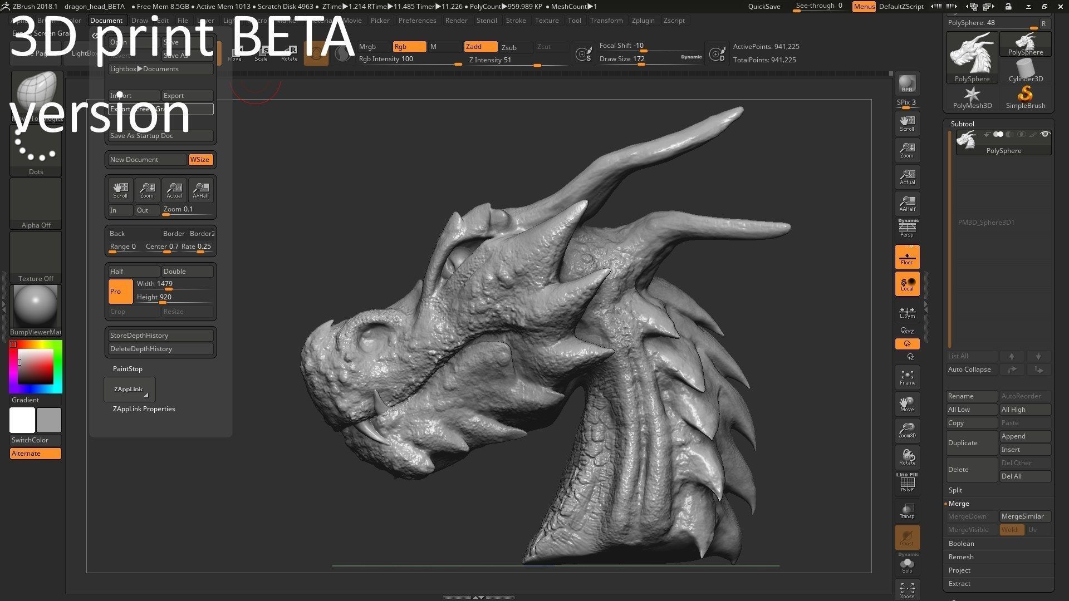Open Lightbox Documents browser
The image size is (1069, 601).
click(x=160, y=69)
